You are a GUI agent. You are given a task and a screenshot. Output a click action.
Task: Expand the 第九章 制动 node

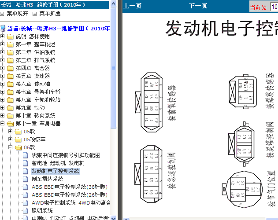(2, 107)
